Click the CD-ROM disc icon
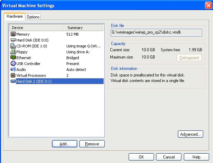 point(13,46)
